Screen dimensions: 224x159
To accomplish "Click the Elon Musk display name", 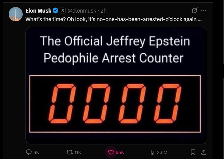I will [x=38, y=11].
